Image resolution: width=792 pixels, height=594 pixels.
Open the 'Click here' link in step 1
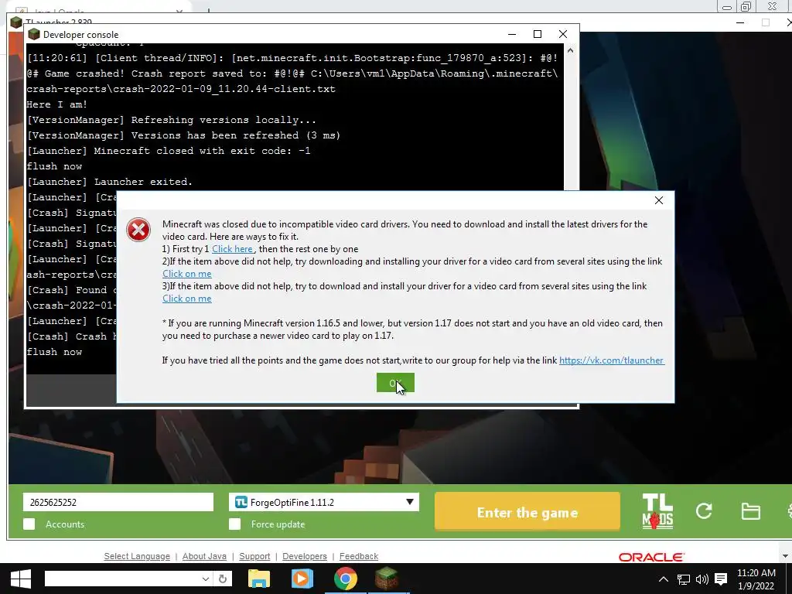click(x=232, y=249)
